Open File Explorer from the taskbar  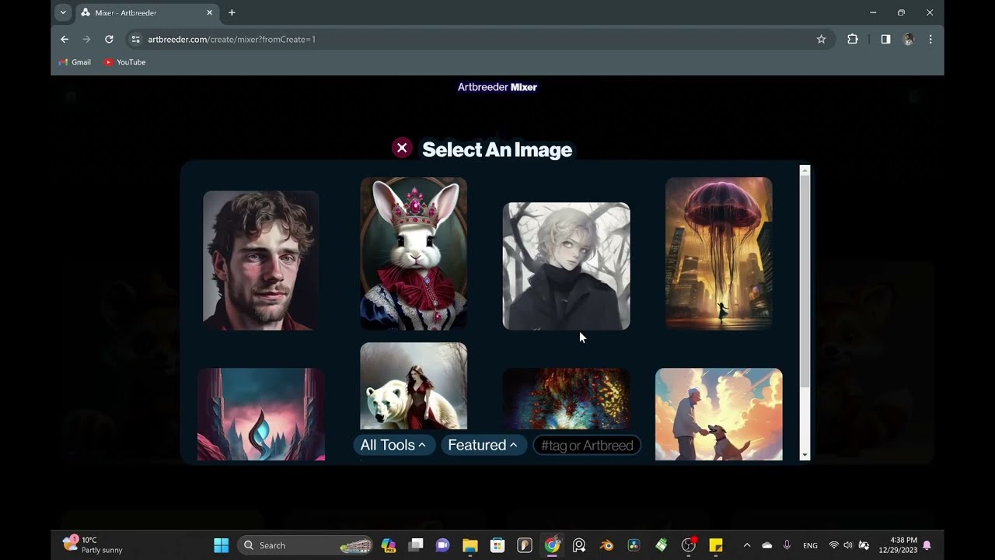(470, 545)
